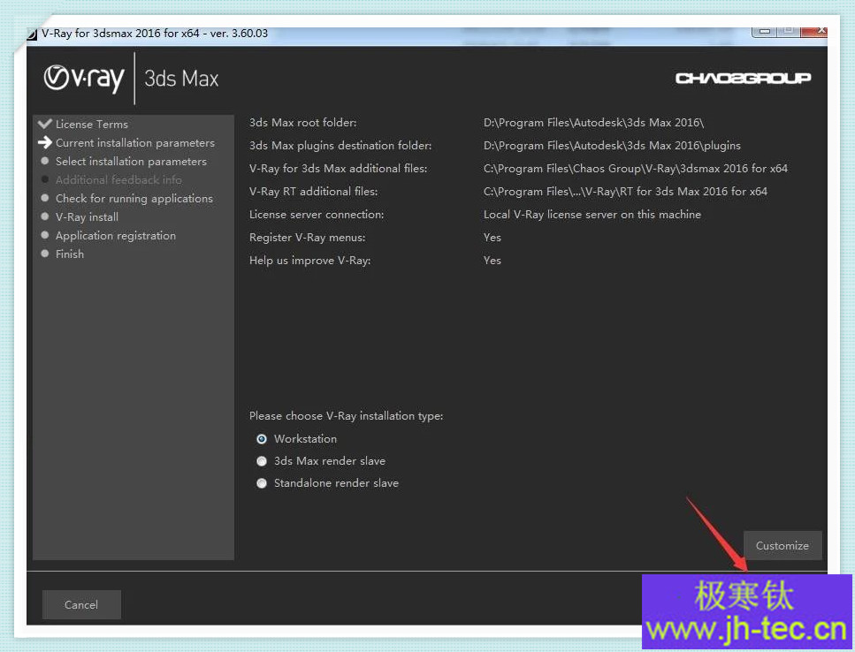Click the Finish step in sidebar
This screenshot has width=855, height=652.
(x=70, y=254)
